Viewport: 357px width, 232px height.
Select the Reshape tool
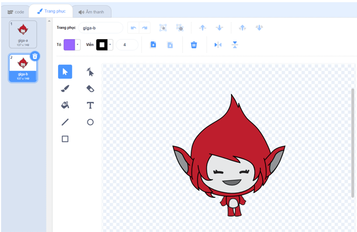(x=90, y=72)
